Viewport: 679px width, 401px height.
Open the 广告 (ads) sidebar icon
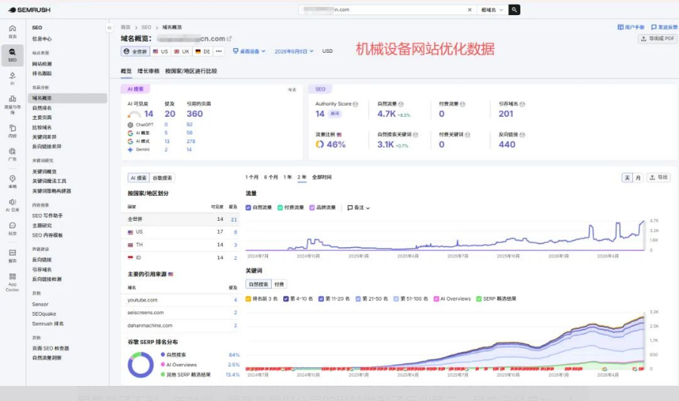(12, 152)
